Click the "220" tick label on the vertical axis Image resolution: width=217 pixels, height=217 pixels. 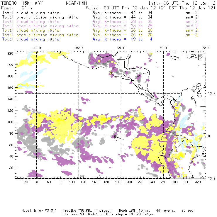click(10, 53)
